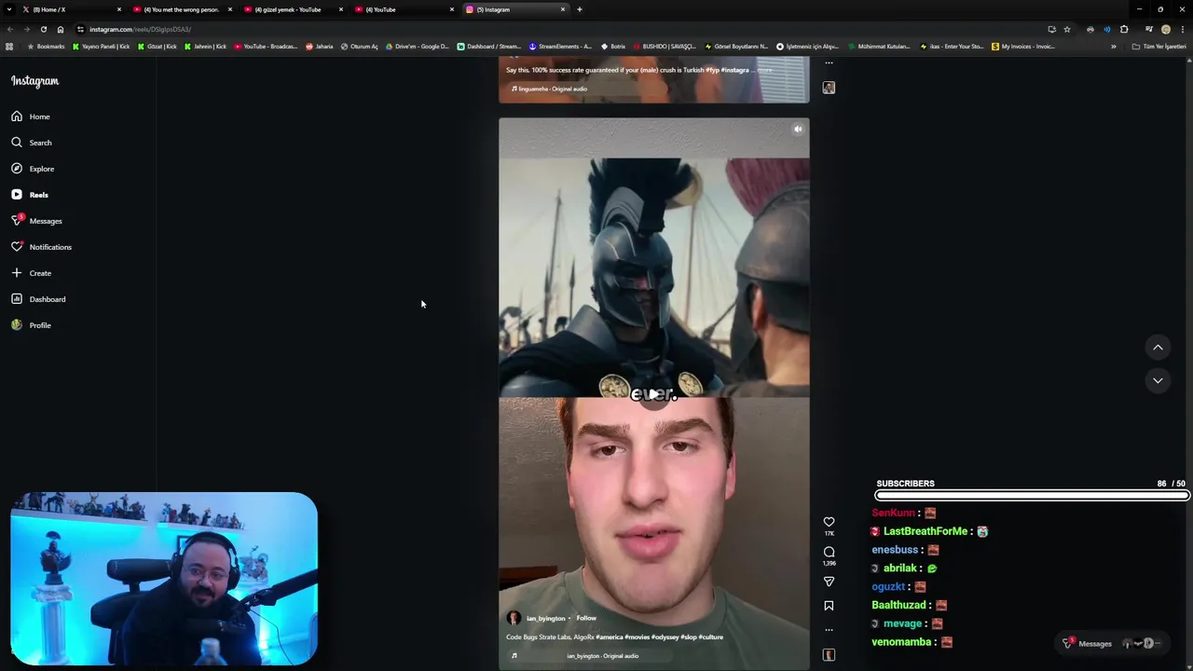Screen dimensions: 1193x671
Task: Click the ian_byington avatar on the reel
Action: coord(514,618)
